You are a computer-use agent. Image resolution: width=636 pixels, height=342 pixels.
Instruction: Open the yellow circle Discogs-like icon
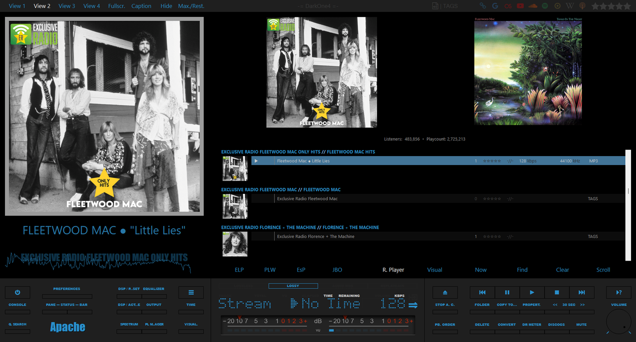click(557, 6)
